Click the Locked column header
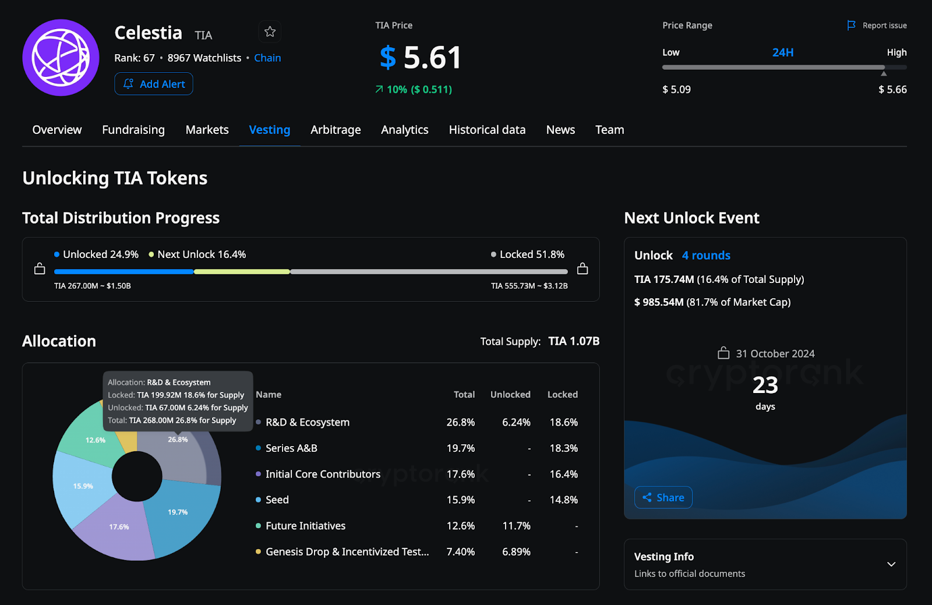 pyautogui.click(x=563, y=394)
